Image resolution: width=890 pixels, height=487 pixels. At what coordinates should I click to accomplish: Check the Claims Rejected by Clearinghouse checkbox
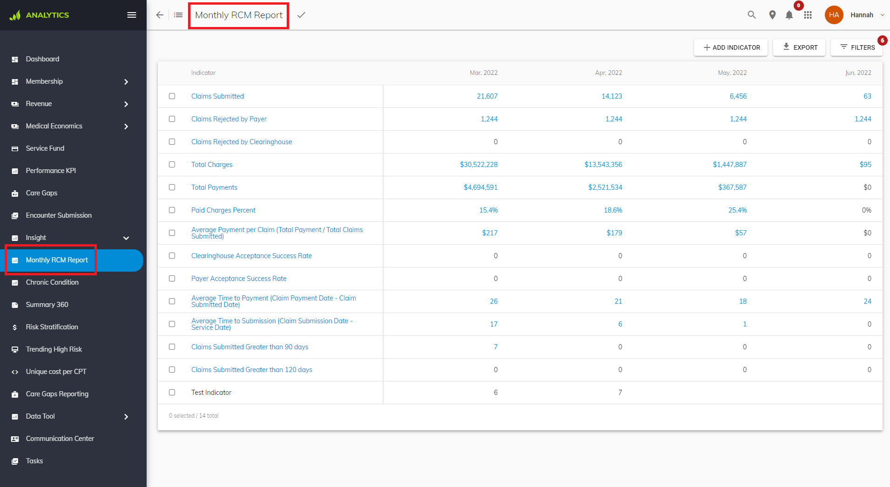[x=172, y=142]
